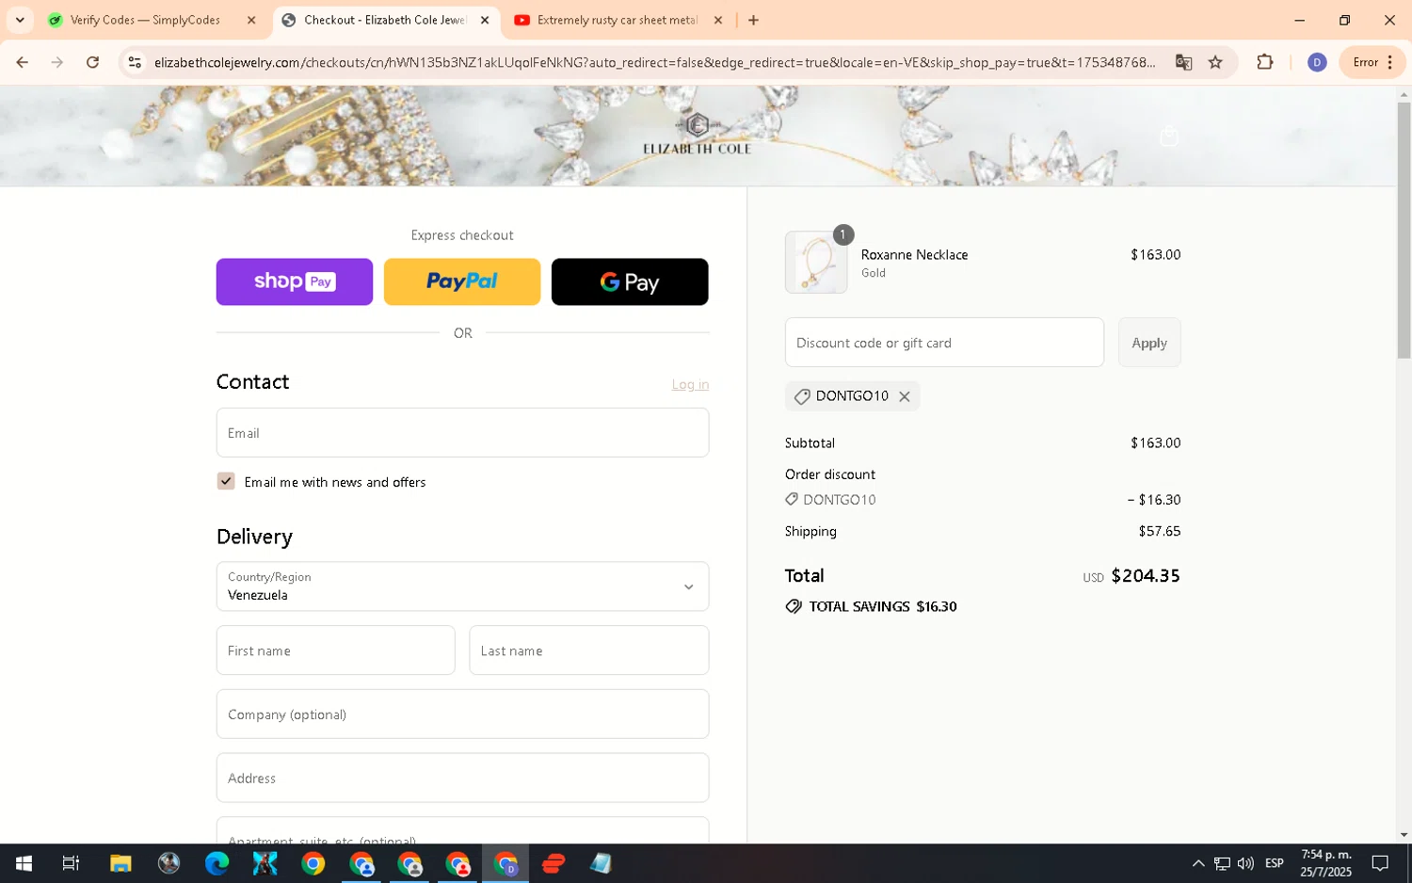Open a new browser tab
The image size is (1412, 883).
(x=753, y=20)
